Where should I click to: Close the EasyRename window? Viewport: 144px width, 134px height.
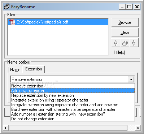(x=137, y=7)
